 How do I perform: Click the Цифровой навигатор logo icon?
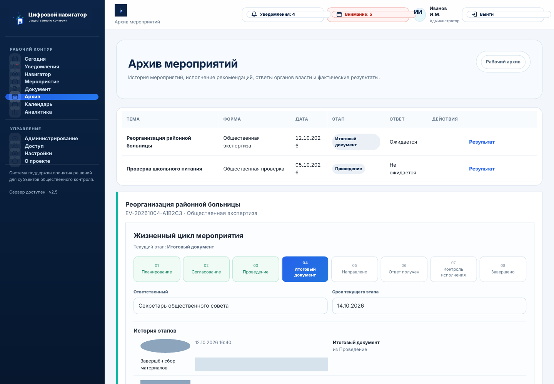pyautogui.click(x=19, y=18)
